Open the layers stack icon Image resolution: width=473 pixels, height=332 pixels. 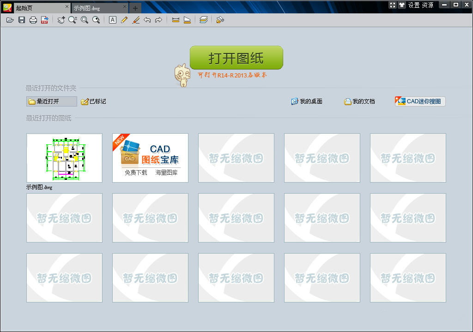[204, 20]
